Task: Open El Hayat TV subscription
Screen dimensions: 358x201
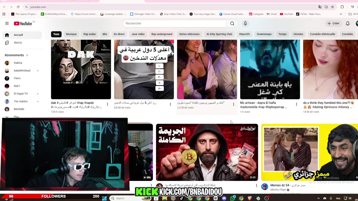Action: tap(22, 94)
